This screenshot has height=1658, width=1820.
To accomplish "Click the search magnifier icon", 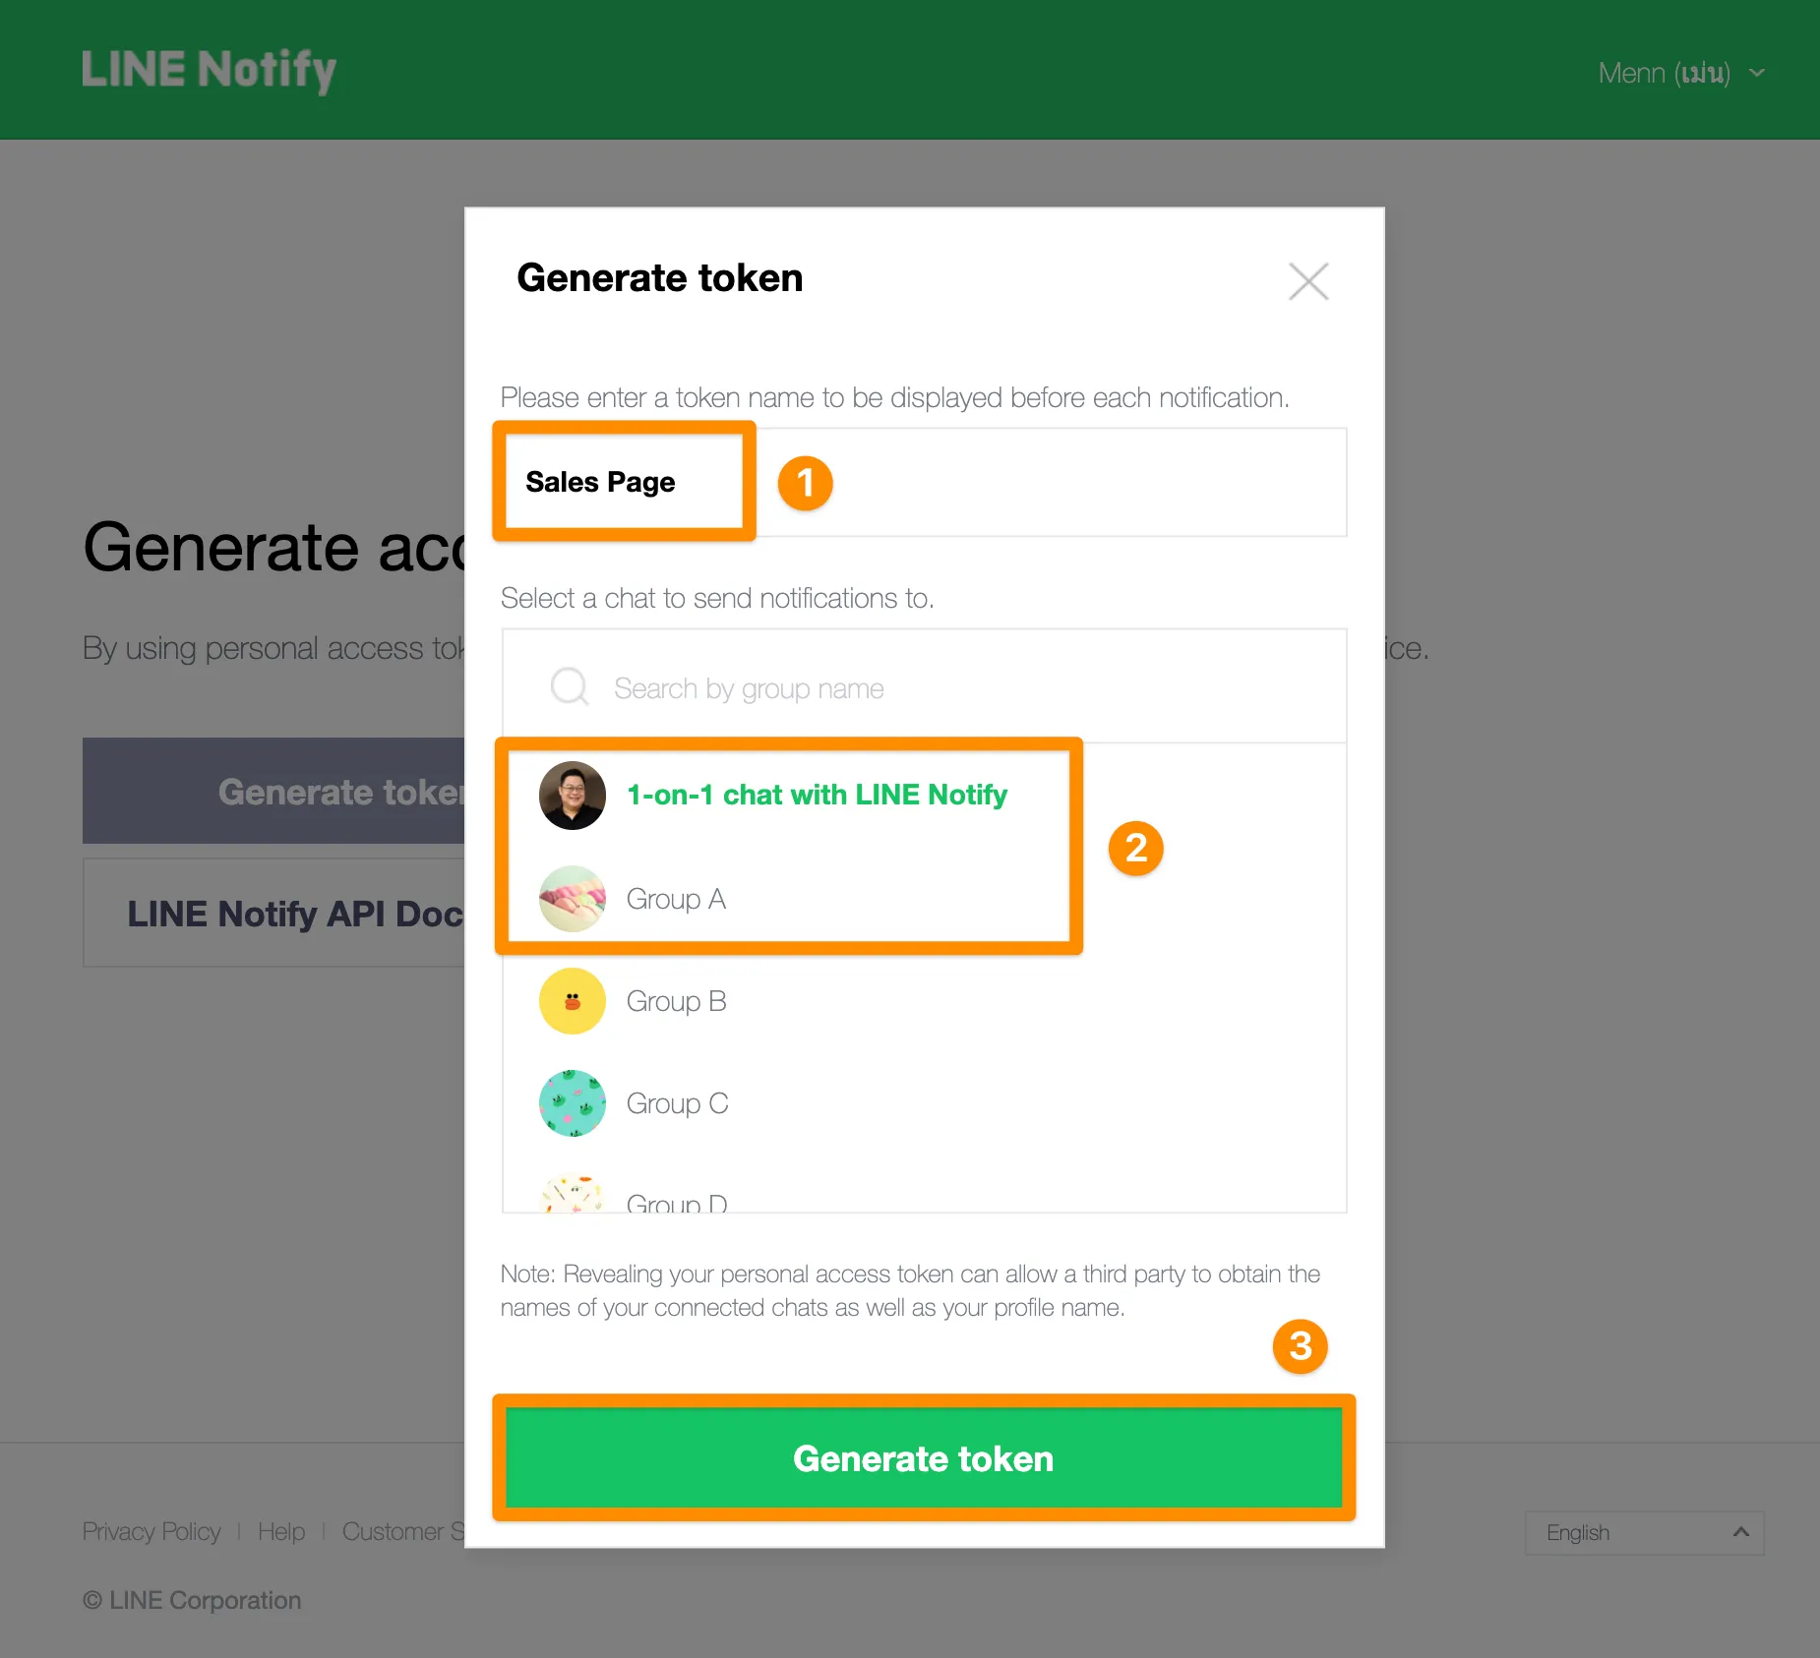I will 569,686.
